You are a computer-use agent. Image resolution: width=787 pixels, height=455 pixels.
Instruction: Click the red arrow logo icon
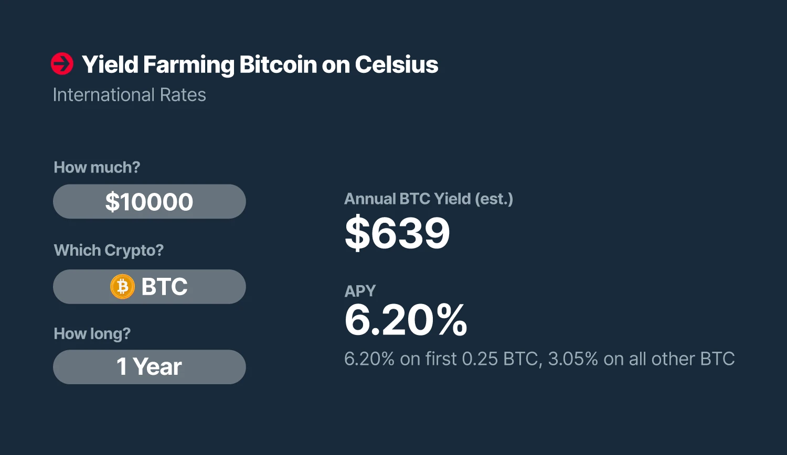coord(62,64)
